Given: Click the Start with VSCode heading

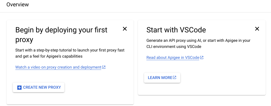Looking at the screenshot, I should tap(176, 30).
